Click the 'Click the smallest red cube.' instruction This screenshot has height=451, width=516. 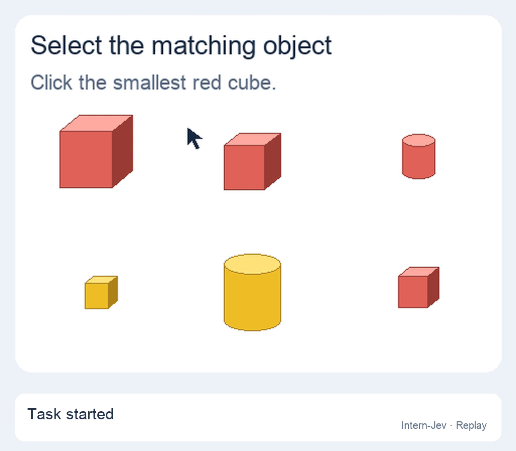click(x=153, y=82)
